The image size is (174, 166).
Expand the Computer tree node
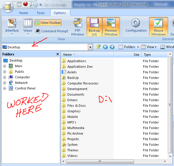[5, 77]
